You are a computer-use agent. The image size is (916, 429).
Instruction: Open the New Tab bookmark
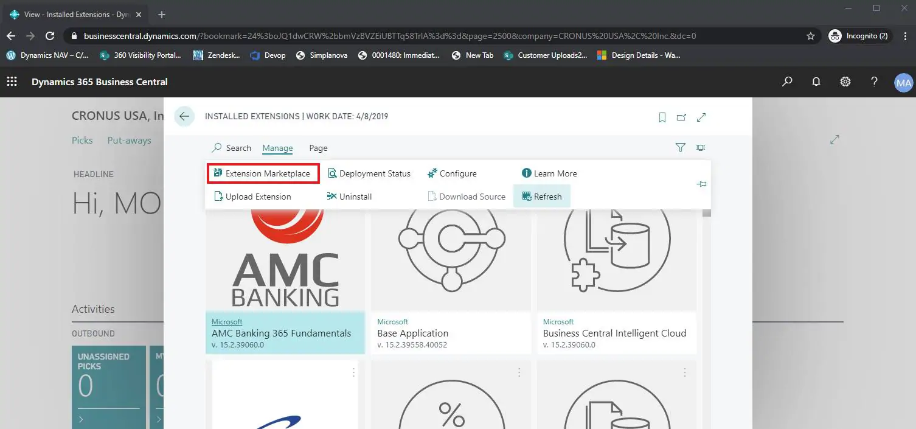tap(473, 55)
